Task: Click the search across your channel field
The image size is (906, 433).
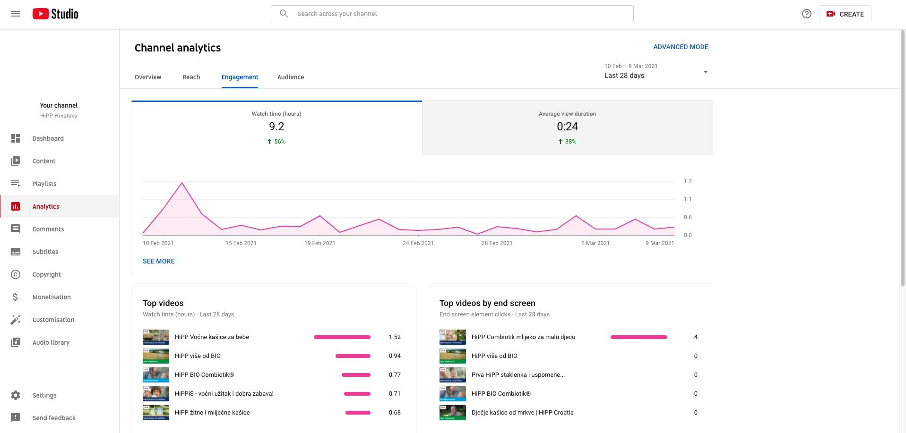Action: tap(452, 14)
